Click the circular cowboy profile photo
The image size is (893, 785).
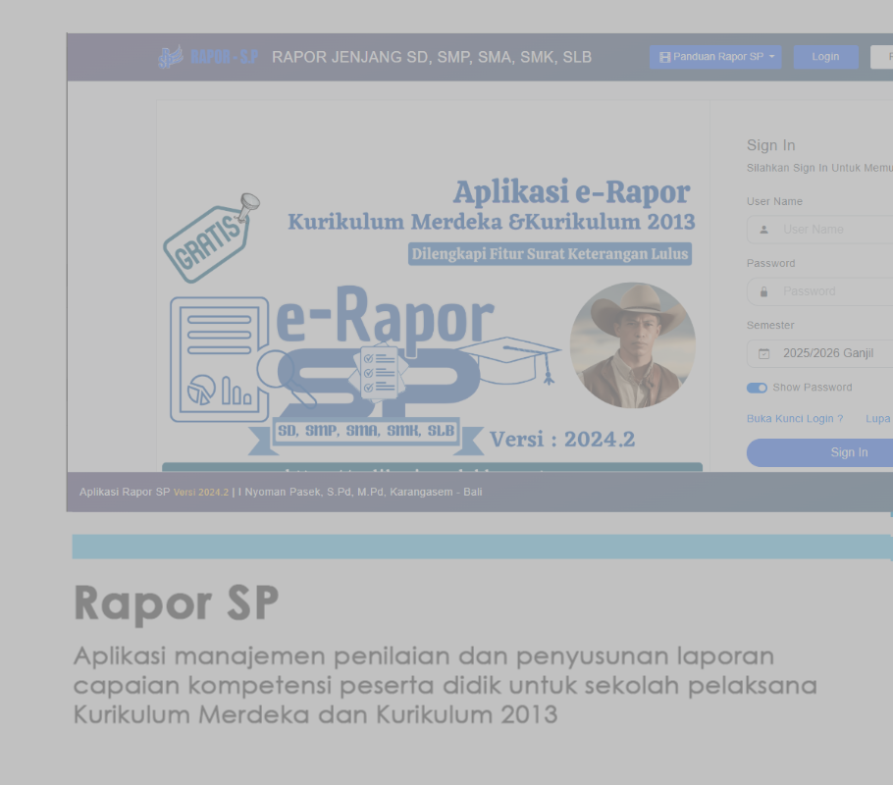click(x=632, y=345)
